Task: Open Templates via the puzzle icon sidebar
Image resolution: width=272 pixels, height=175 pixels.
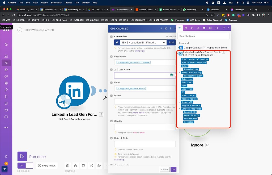Action: coord(6,70)
